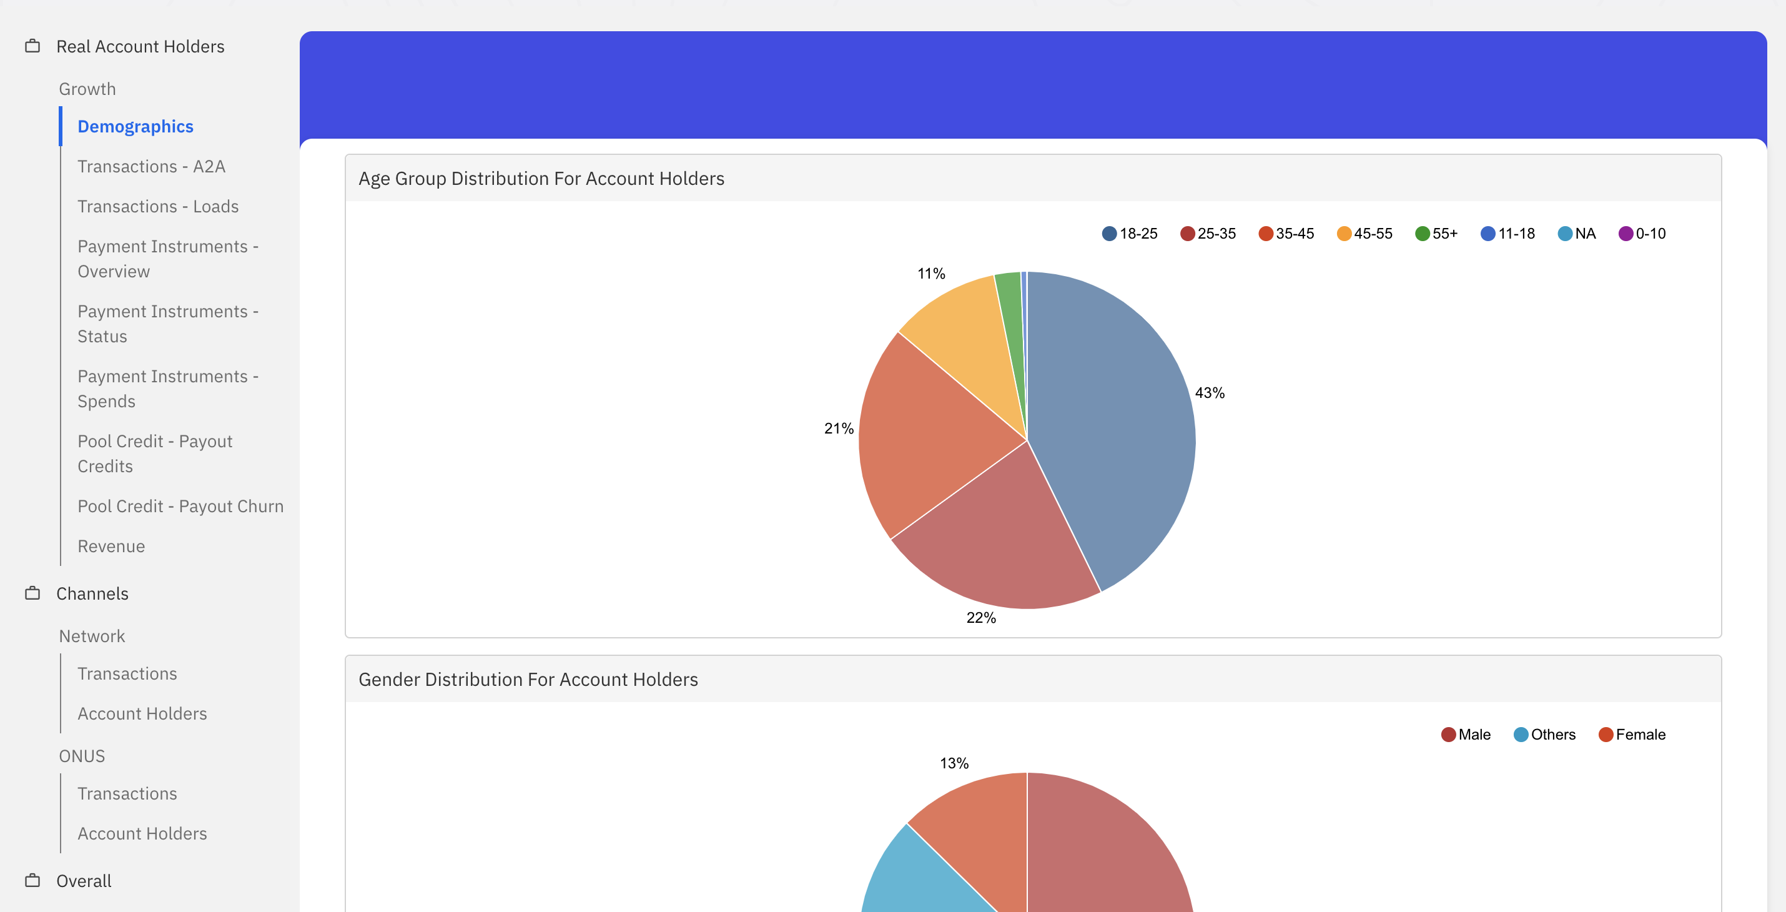This screenshot has height=912, width=1786.
Task: Go to Payment Instruments - Status
Action: (x=168, y=324)
